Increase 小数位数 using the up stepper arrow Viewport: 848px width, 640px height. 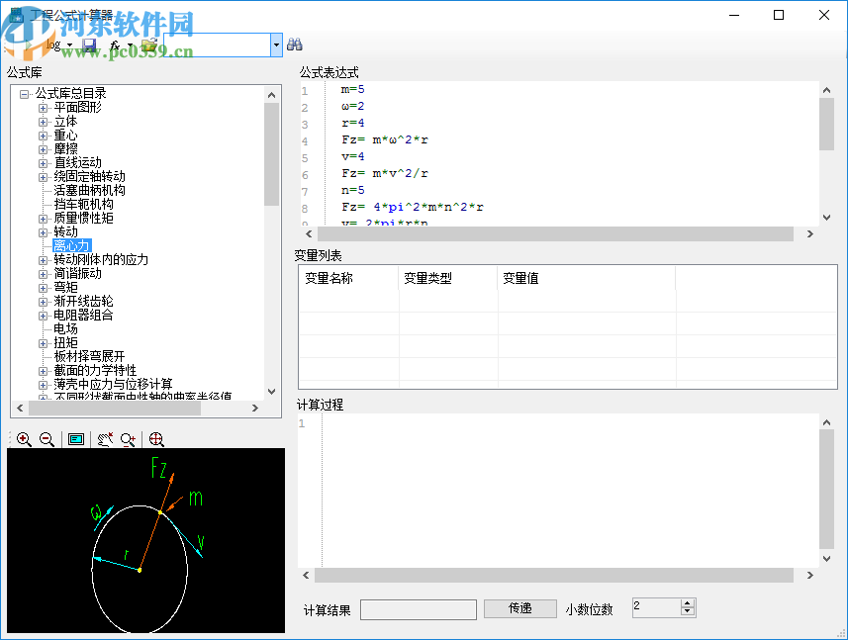[687, 603]
